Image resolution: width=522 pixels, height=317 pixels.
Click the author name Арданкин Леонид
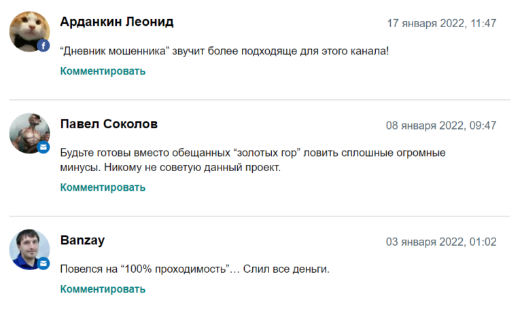(x=117, y=22)
